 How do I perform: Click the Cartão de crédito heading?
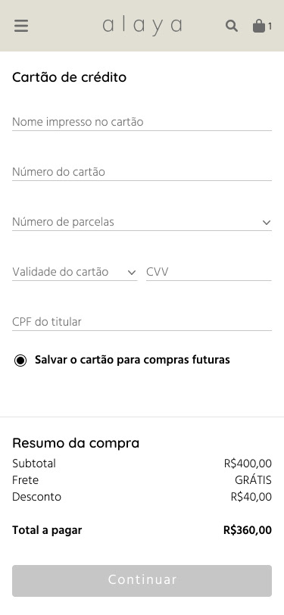[x=70, y=77]
